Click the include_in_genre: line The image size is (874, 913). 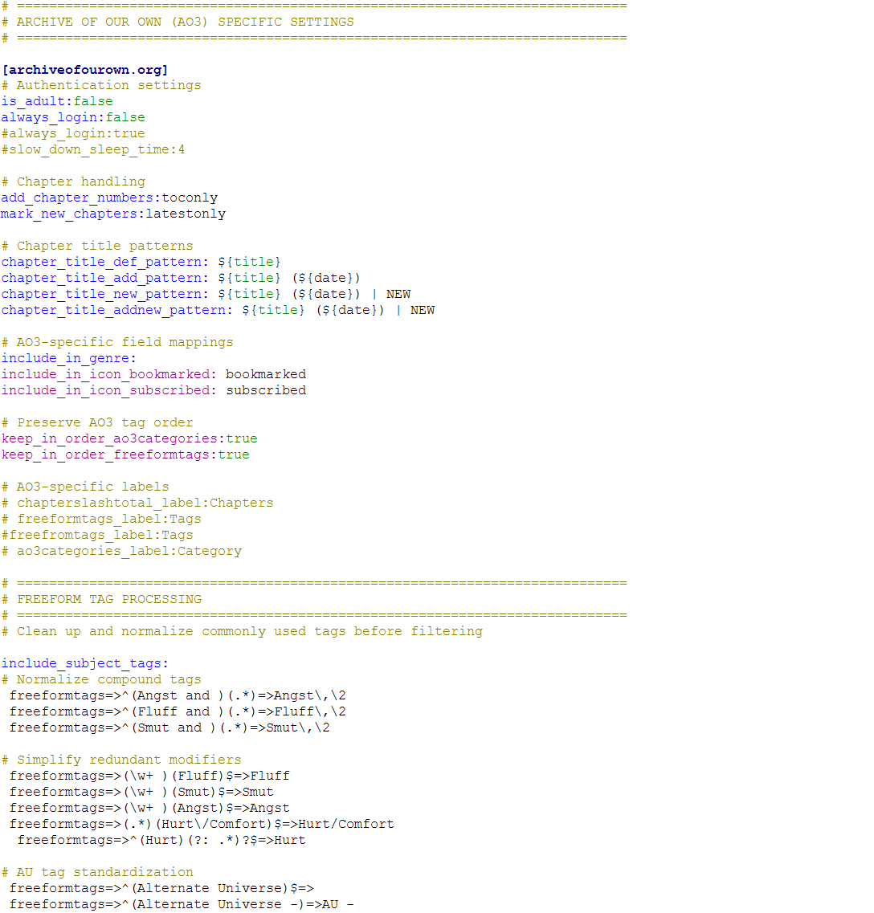(x=69, y=358)
